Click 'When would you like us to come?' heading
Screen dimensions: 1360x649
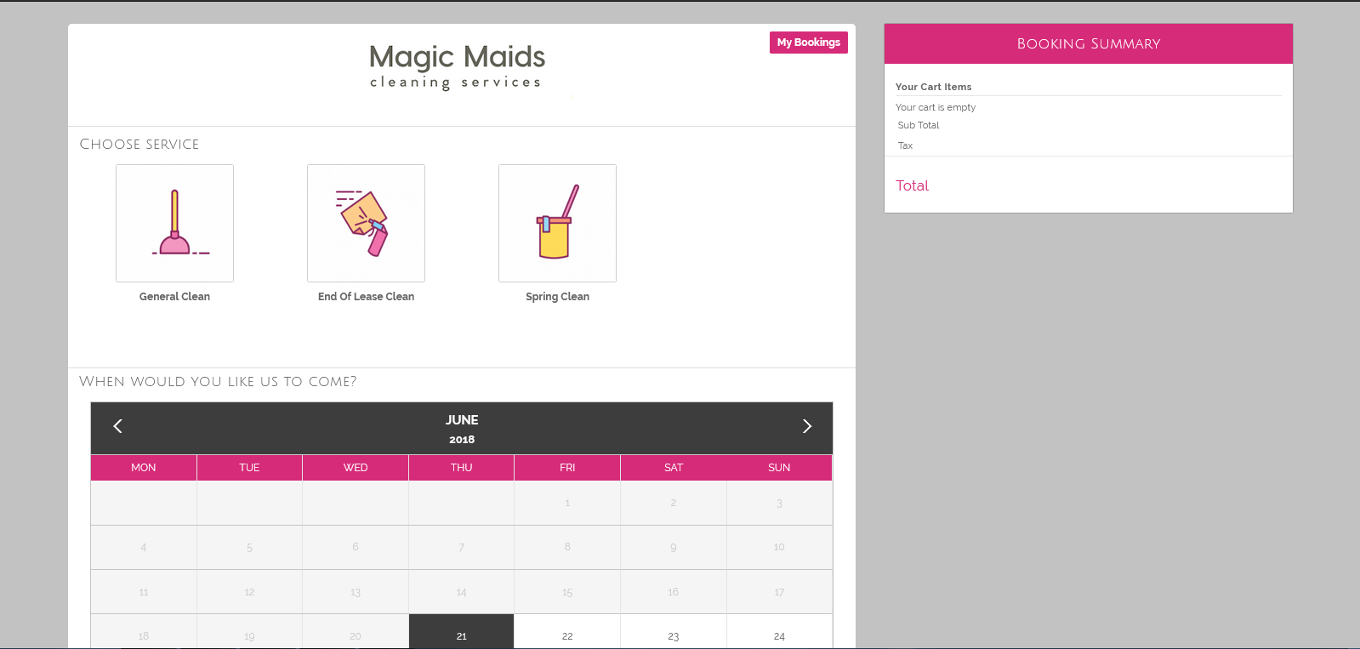coord(218,382)
